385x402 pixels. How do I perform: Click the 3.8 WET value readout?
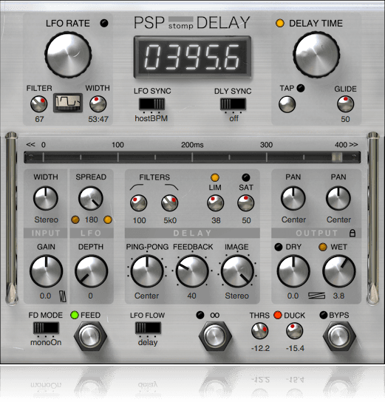point(338,296)
